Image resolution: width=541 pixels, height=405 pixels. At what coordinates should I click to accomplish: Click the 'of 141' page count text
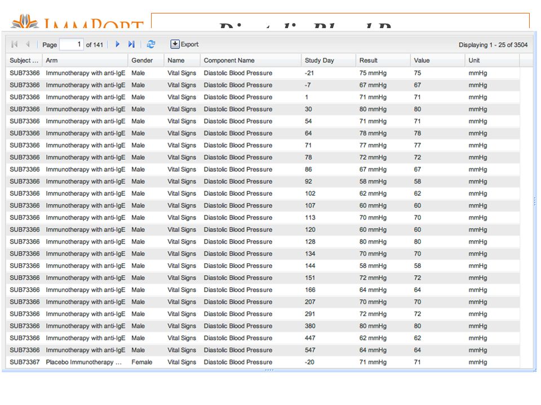(x=95, y=45)
